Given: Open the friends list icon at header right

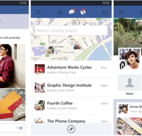Looking at the screenshot, I should pos(105,12).
